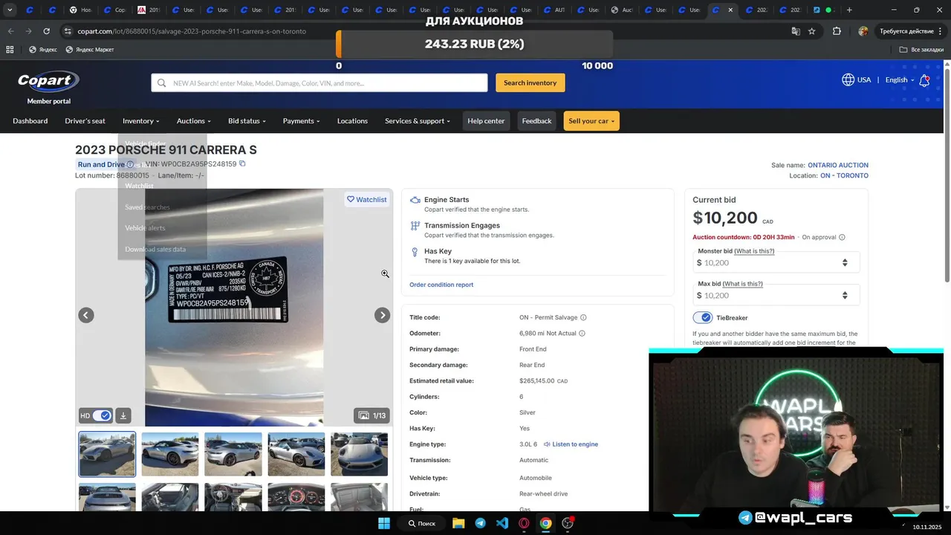Screen dimensions: 951x535
Task: Toggle the TieBreaker switch
Action: (x=703, y=317)
